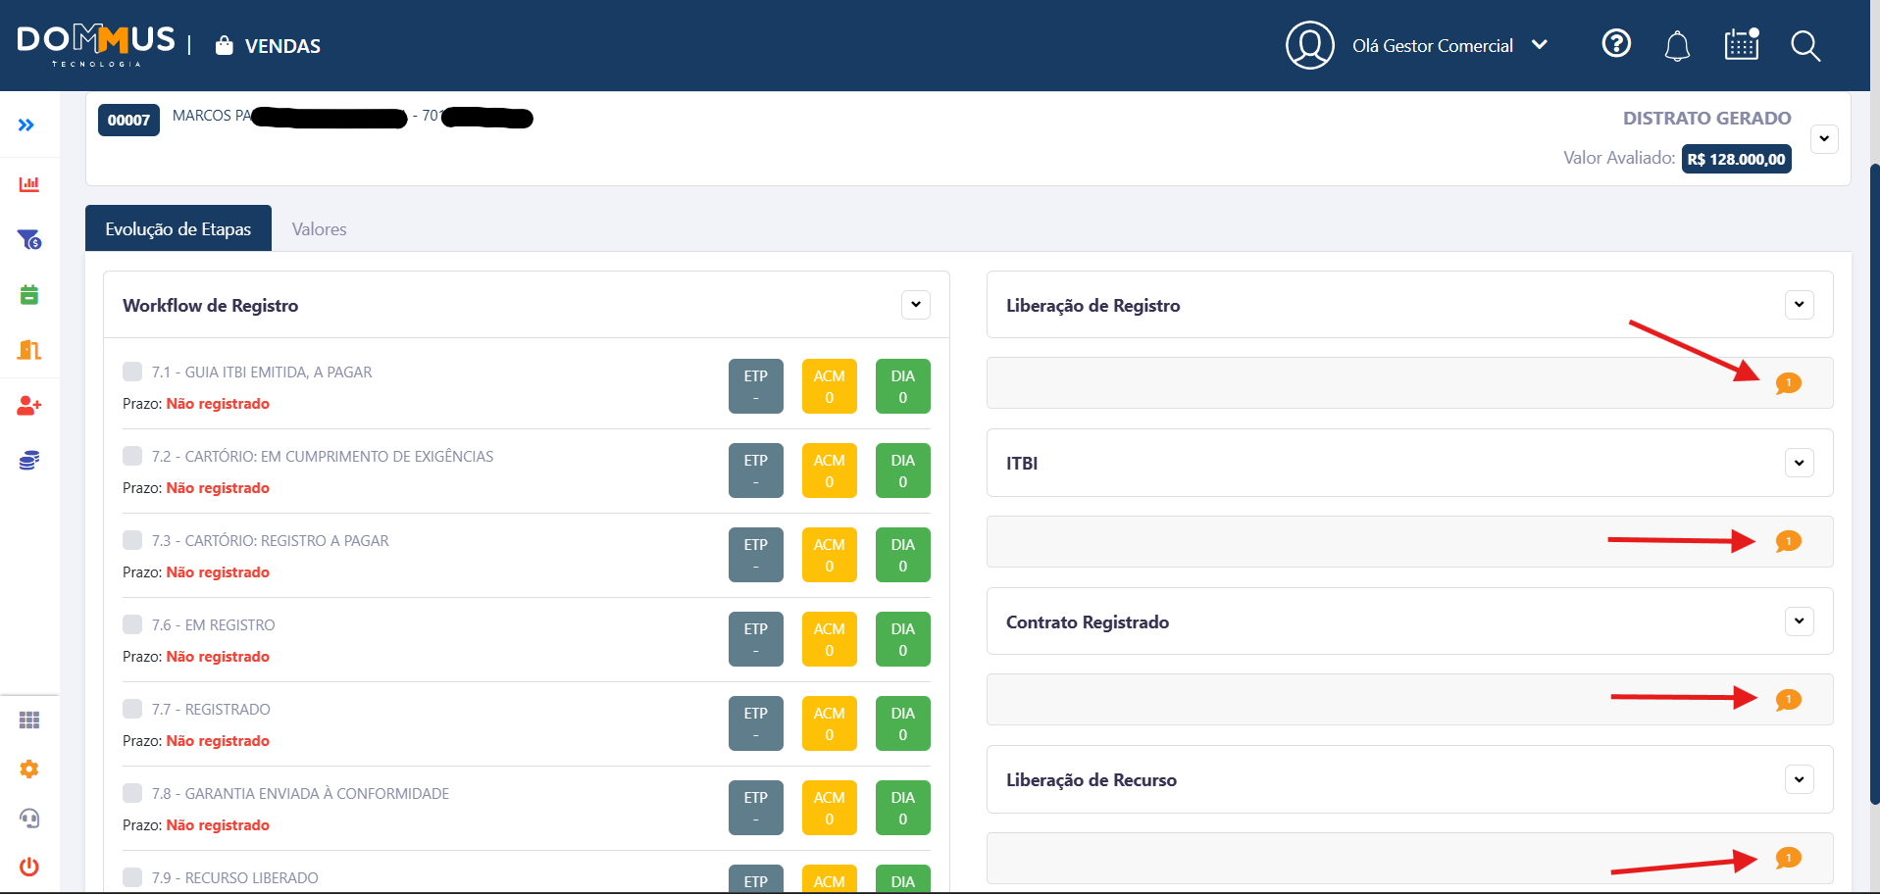Click the 00007 process number badge
This screenshot has height=894, width=1880.
pos(128,121)
